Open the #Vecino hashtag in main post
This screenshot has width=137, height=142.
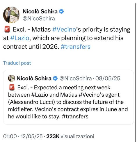point(64,29)
